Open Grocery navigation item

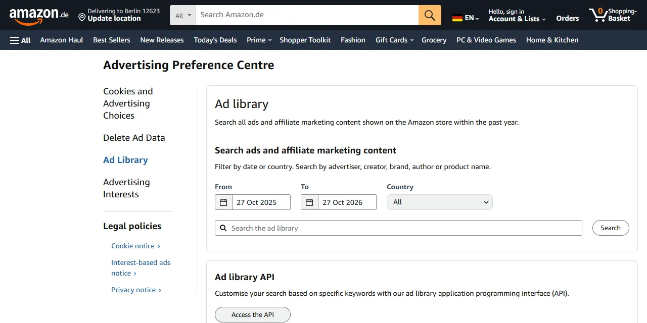point(434,40)
